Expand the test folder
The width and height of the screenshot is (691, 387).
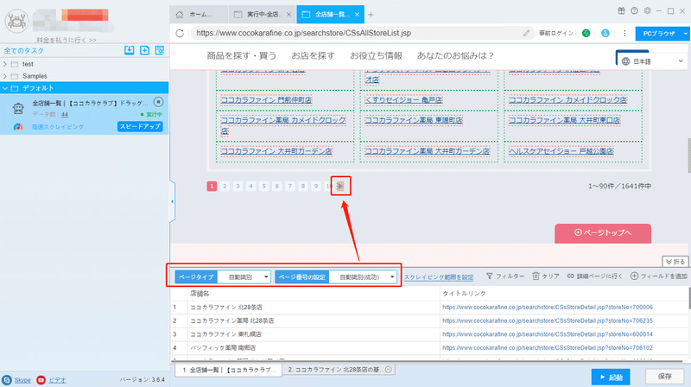[x=5, y=64]
